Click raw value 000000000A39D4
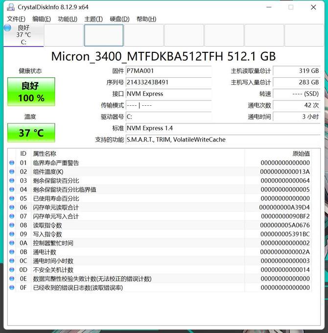 (x=284, y=207)
